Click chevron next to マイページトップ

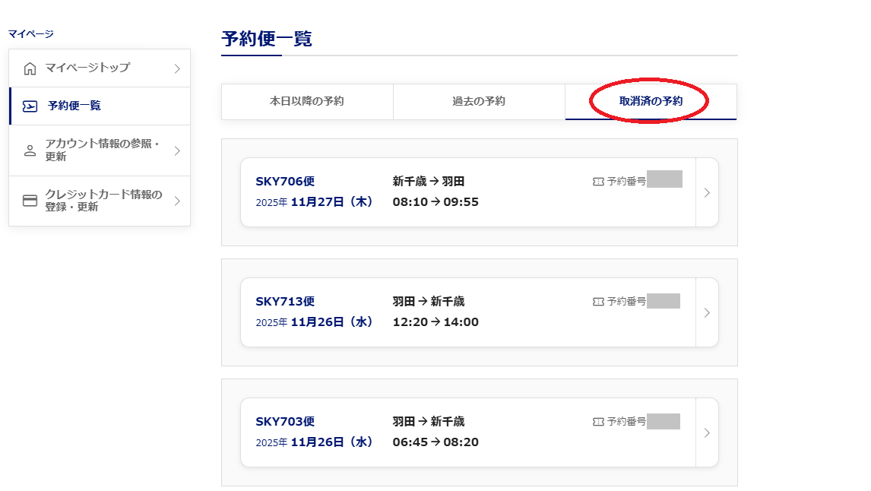[x=177, y=69]
